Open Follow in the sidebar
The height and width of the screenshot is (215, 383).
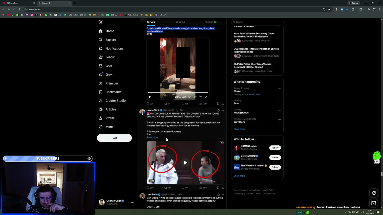tap(107, 57)
